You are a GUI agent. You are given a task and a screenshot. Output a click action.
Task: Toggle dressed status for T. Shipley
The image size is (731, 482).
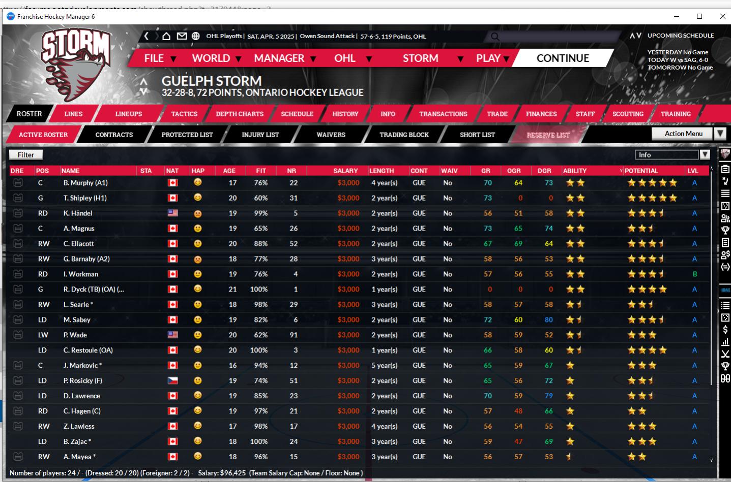[x=18, y=198]
